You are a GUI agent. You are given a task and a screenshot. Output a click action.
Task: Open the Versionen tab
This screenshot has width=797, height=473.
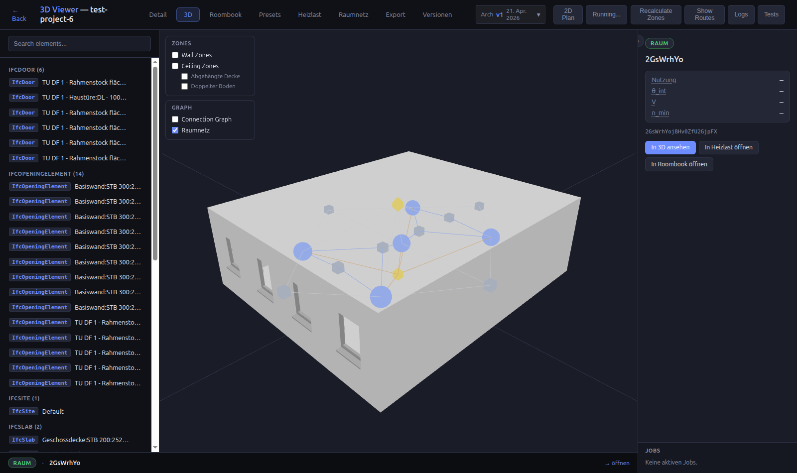(x=437, y=15)
